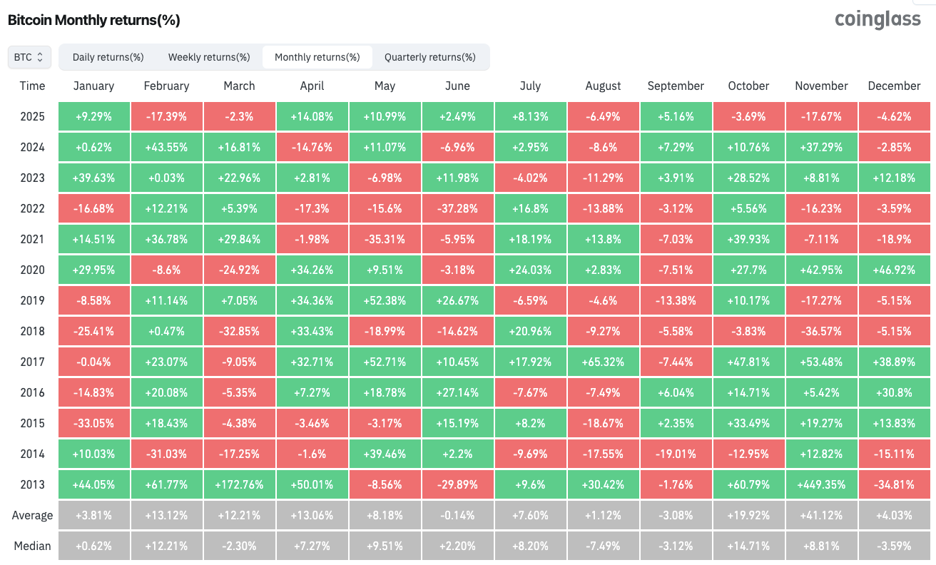Viewport: 936px width, 565px height.
Task: Click the 2021 May -35.31% cell
Action: tap(385, 239)
